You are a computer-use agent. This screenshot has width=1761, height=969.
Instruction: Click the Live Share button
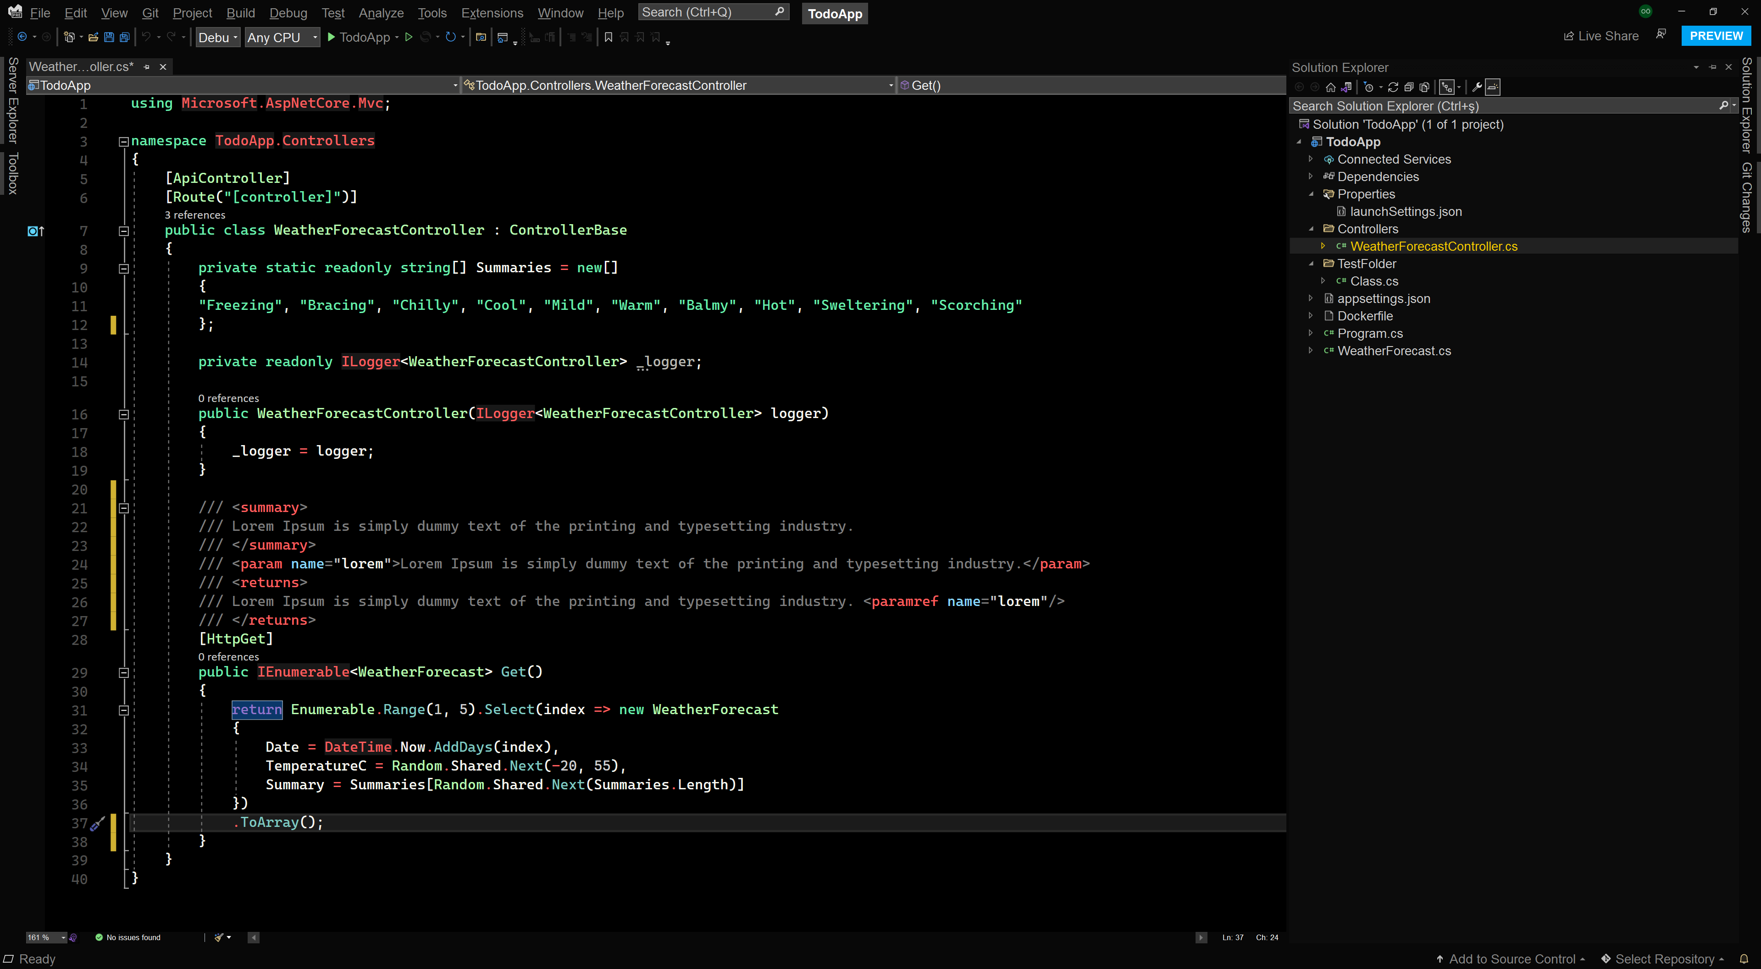pyautogui.click(x=1601, y=36)
